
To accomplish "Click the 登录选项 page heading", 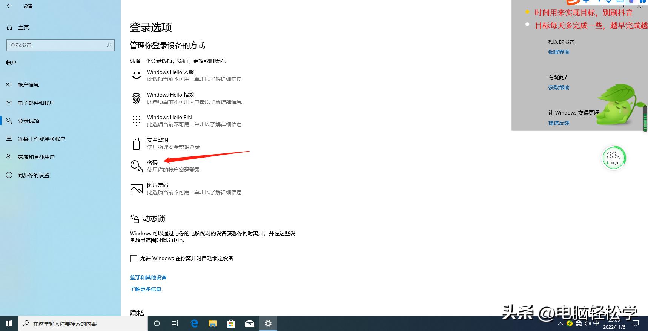I will click(x=151, y=27).
